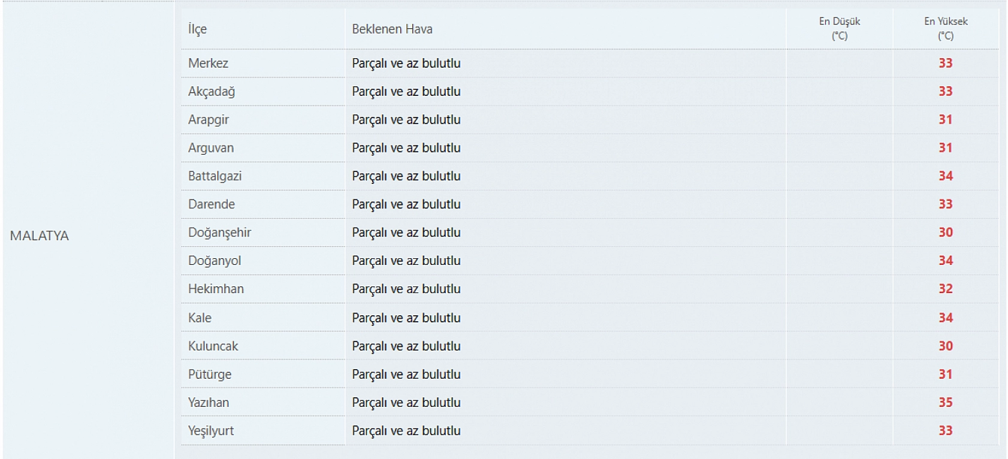Viewport: 1008px width, 459px height.
Task: Click the Doğanşehir district name
Action: coord(219,232)
